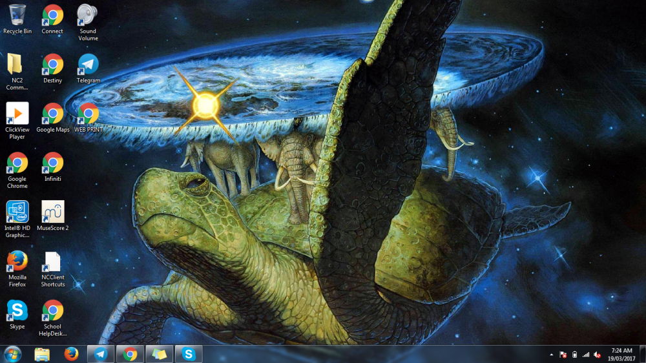Launch the Telegram desktop shortcut
Viewport: 646px width, 363px height.
[x=88, y=69]
